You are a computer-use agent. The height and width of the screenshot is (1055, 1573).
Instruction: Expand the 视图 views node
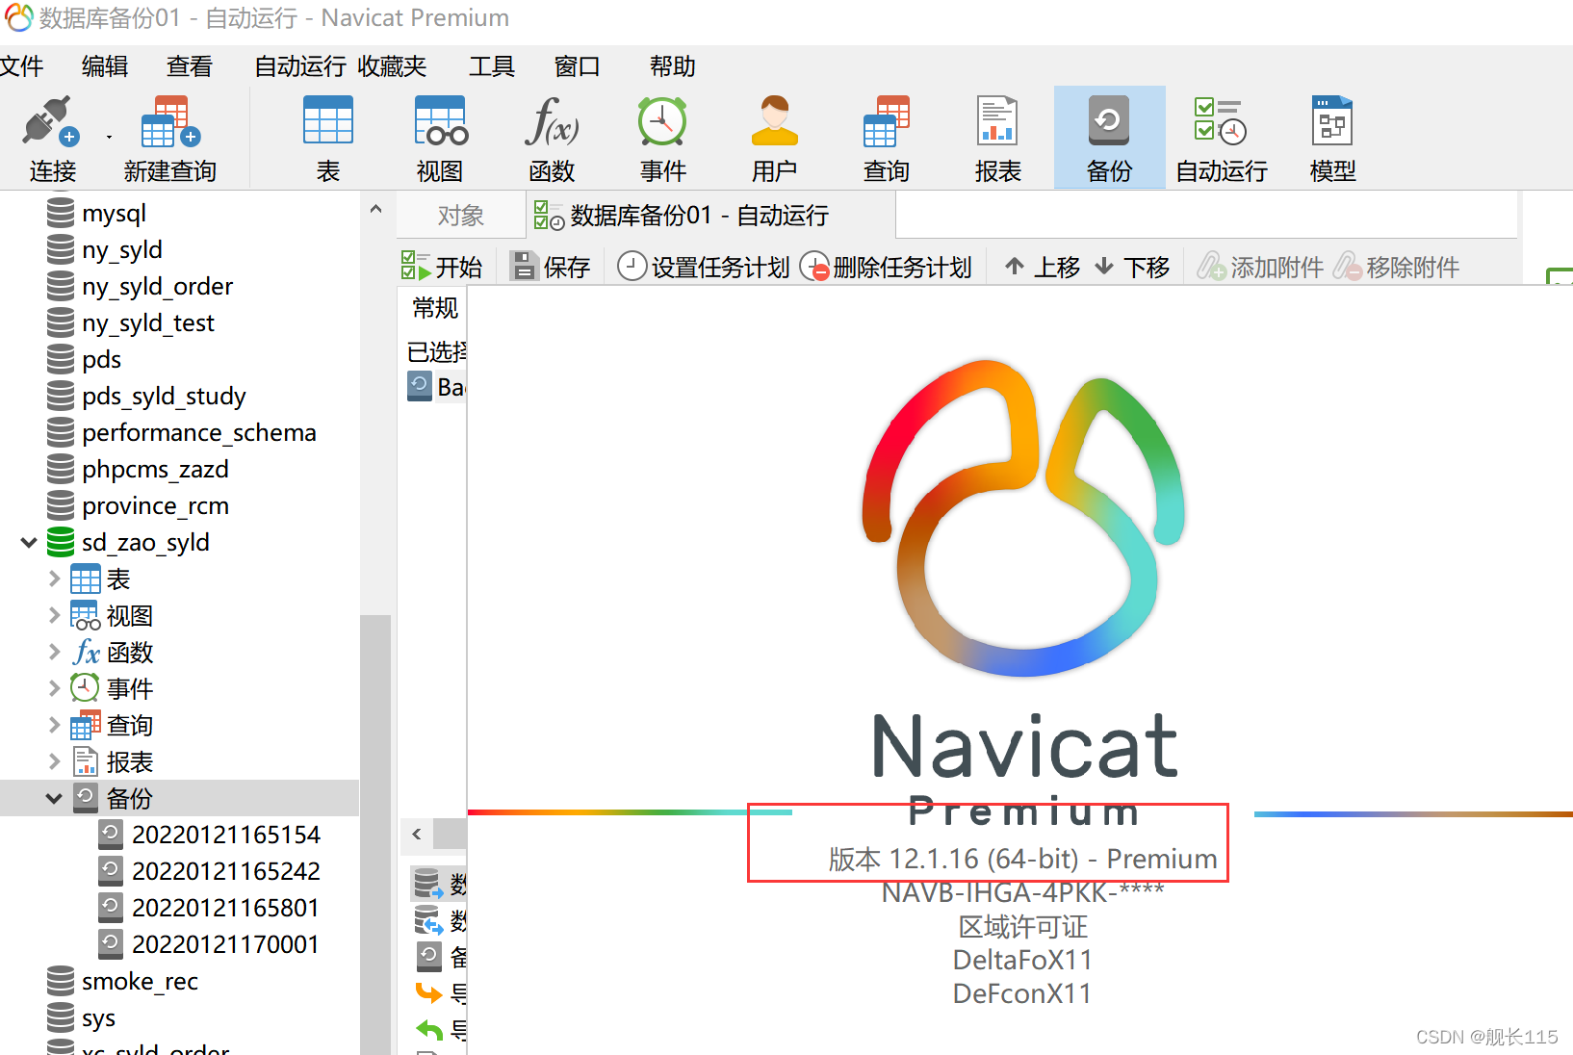(x=54, y=615)
